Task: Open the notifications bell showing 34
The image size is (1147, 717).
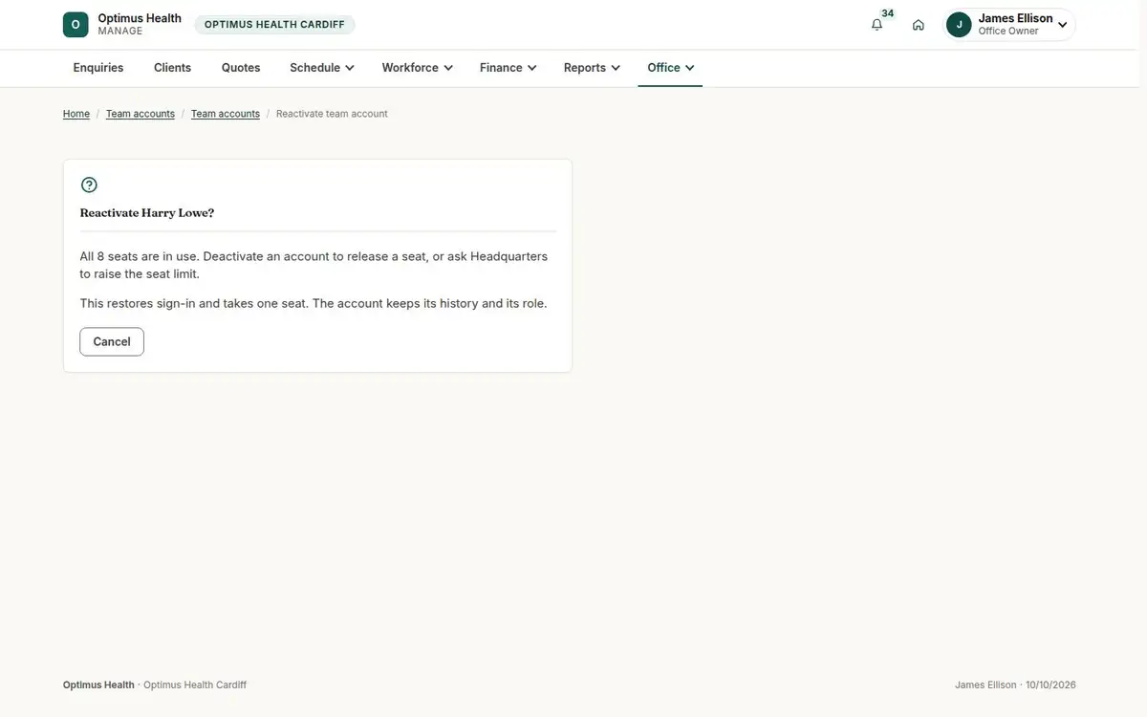Action: (877, 25)
